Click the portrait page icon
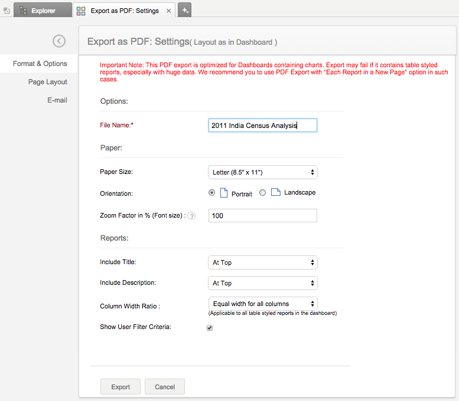 pos(224,193)
